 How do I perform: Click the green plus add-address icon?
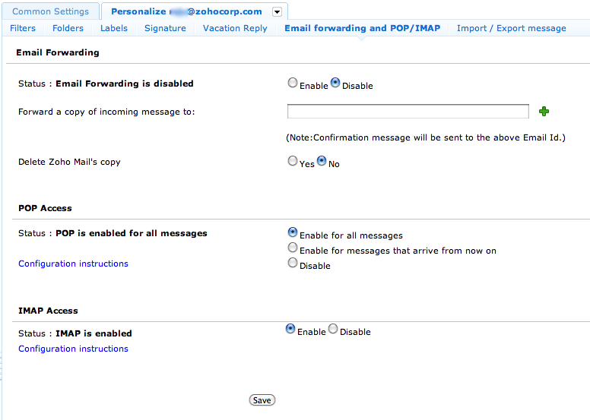pos(544,112)
